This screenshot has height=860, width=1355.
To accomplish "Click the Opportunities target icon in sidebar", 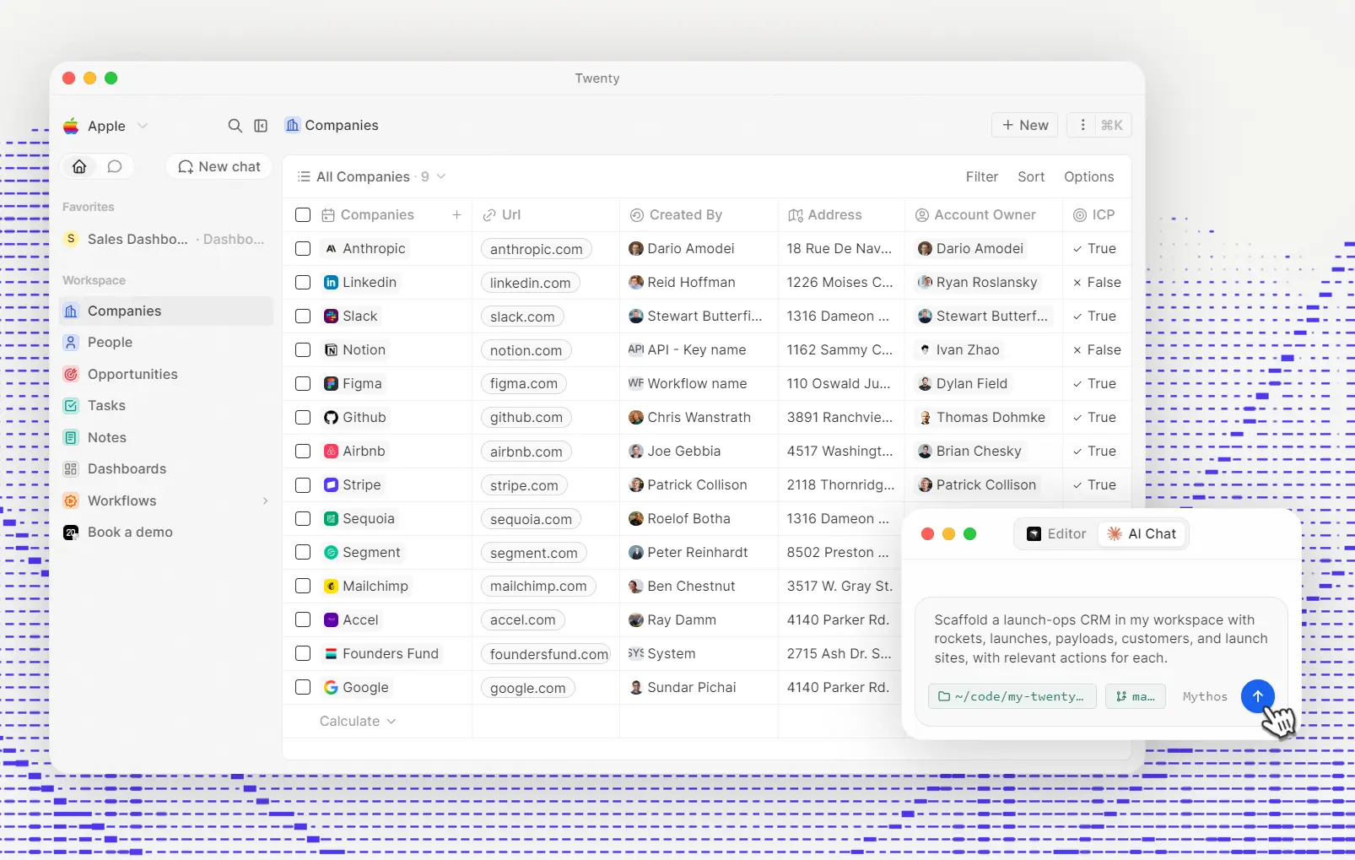I will pos(71,374).
